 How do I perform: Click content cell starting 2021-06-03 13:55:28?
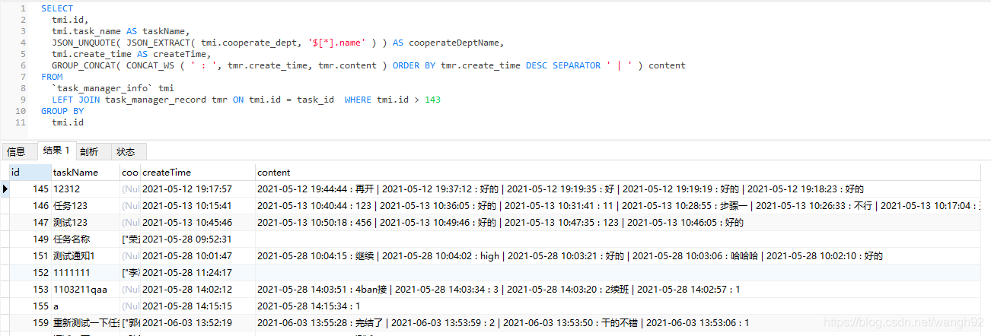618,322
